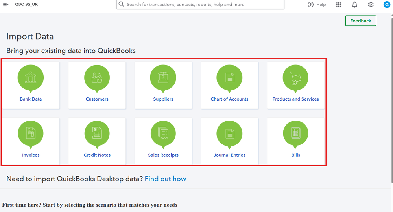Open the apps grid icon
Image resolution: width=393 pixels, height=212 pixels.
point(339,4)
